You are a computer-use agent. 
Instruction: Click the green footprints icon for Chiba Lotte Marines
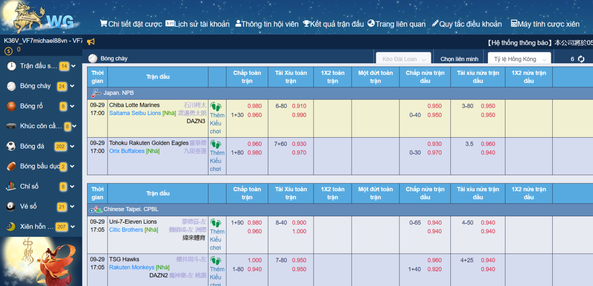click(216, 107)
